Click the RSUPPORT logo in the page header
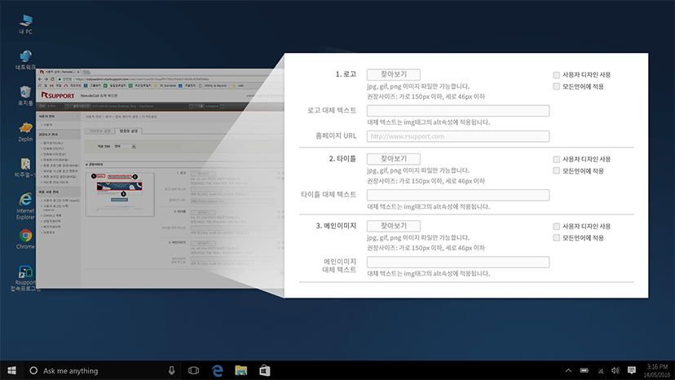The width and height of the screenshot is (675, 380). (x=58, y=95)
